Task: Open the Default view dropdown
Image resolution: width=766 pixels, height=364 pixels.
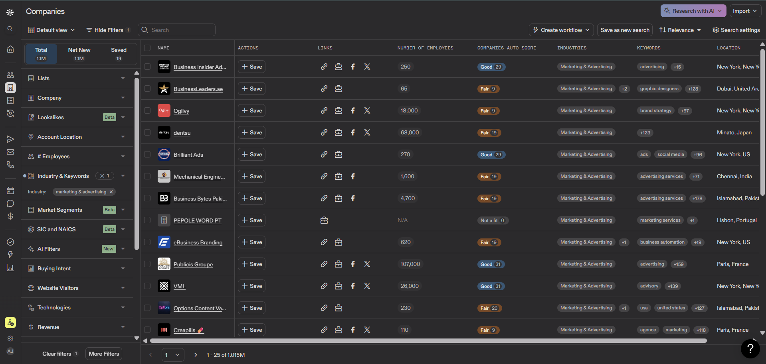Action: [x=51, y=30]
